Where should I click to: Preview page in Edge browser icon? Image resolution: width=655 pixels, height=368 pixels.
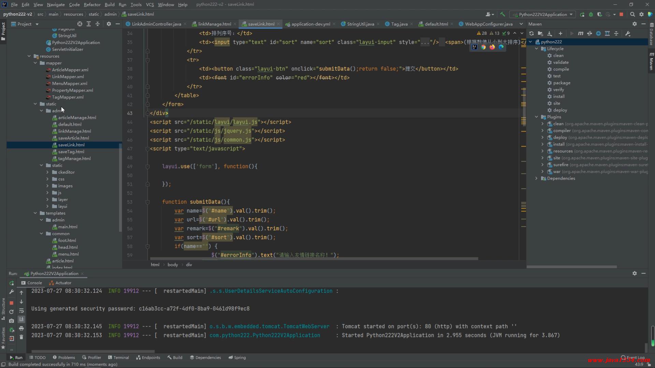coord(501,47)
